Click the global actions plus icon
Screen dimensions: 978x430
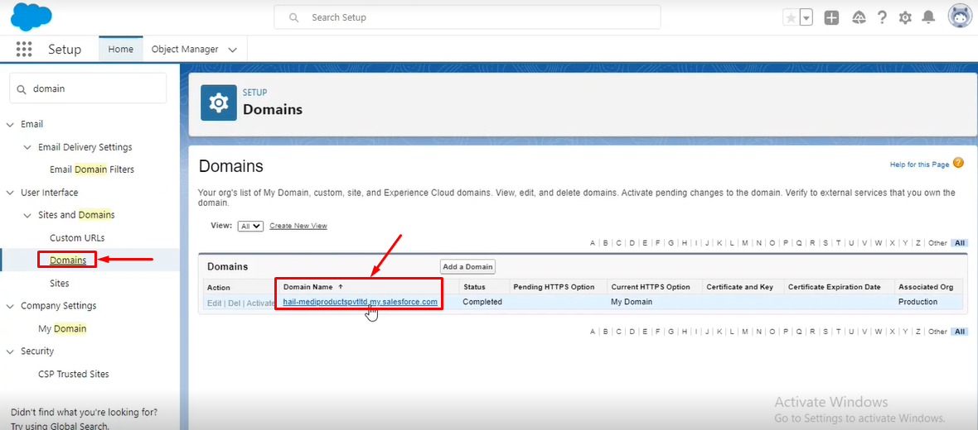tap(831, 18)
